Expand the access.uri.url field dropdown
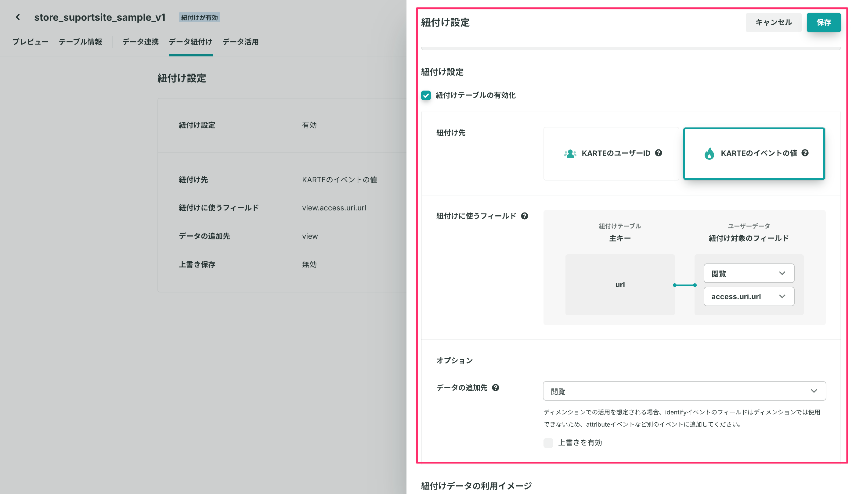 749,297
